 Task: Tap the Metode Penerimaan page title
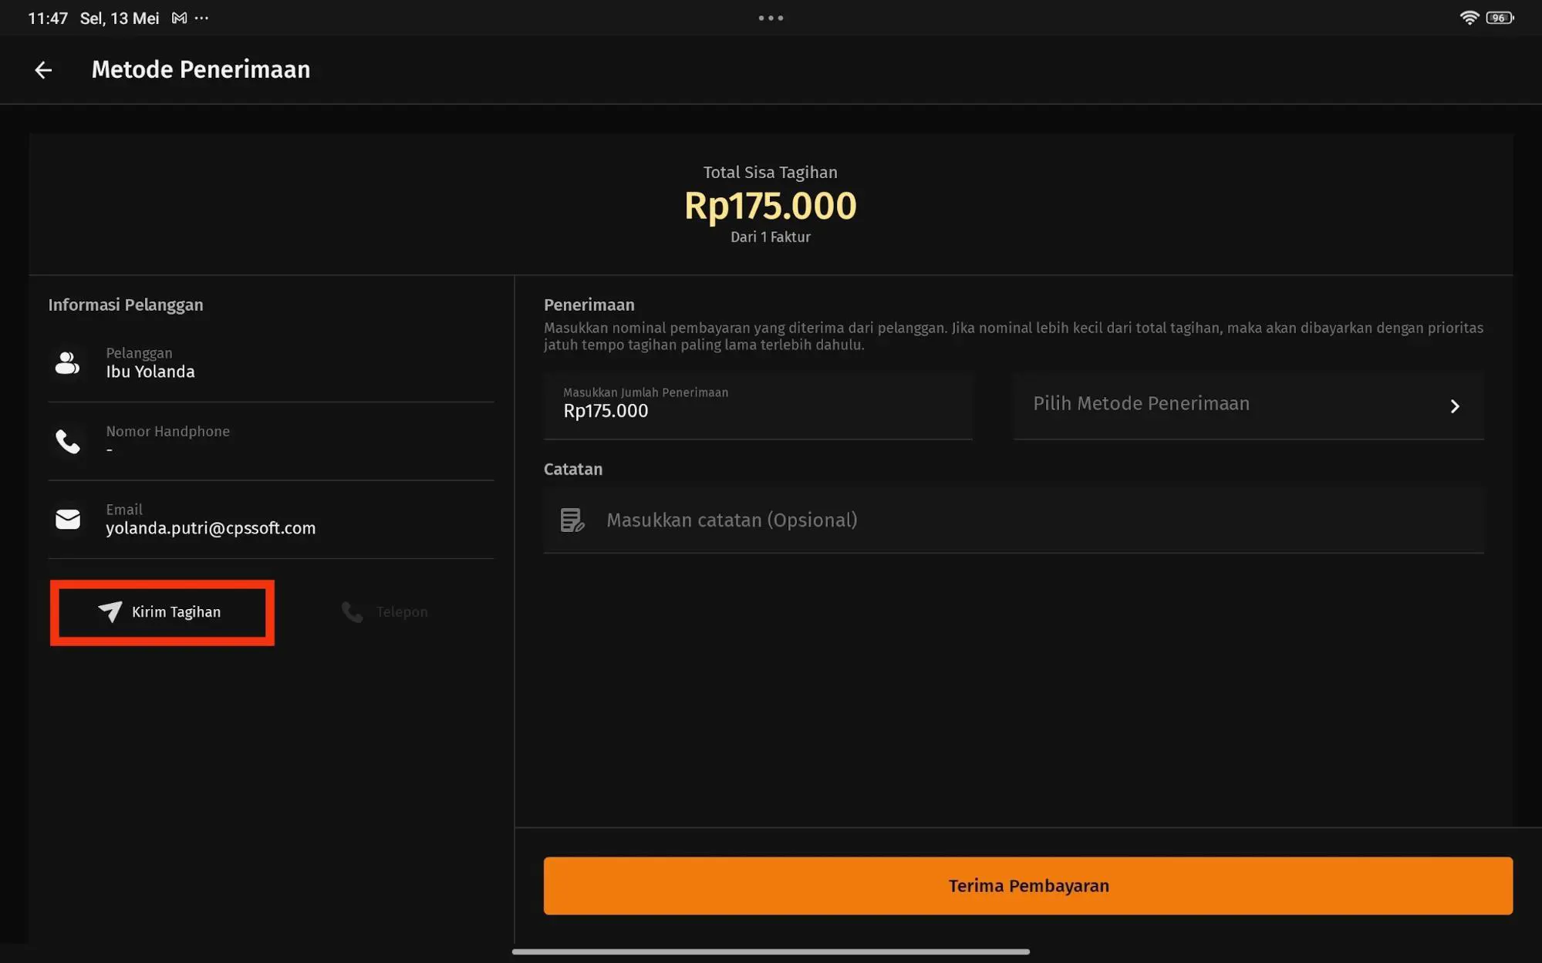click(x=201, y=69)
